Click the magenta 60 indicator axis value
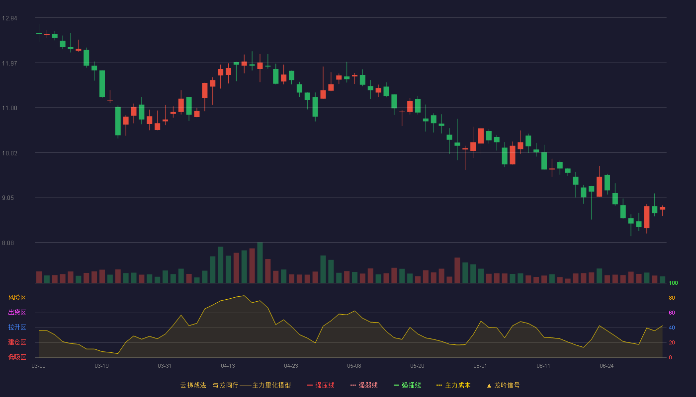 (672, 313)
